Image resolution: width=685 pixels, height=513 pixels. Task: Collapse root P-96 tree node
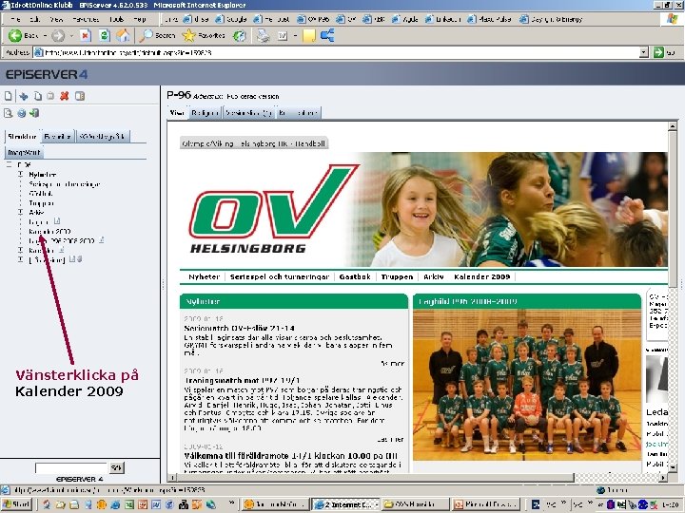click(9, 165)
